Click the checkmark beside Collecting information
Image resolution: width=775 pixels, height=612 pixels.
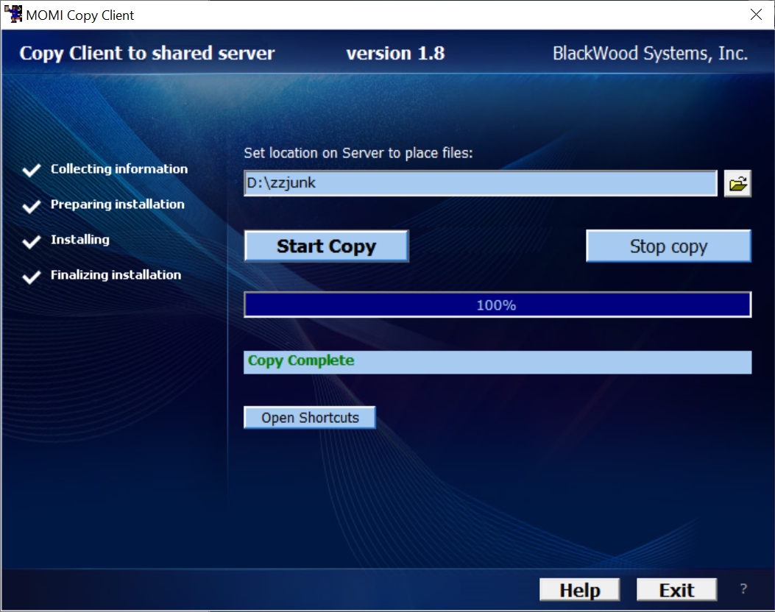tap(32, 170)
